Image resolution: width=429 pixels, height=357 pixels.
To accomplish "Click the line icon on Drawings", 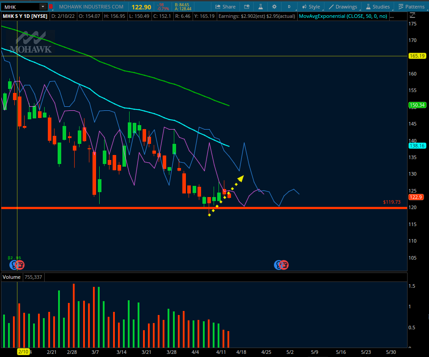I will click(x=331, y=7).
